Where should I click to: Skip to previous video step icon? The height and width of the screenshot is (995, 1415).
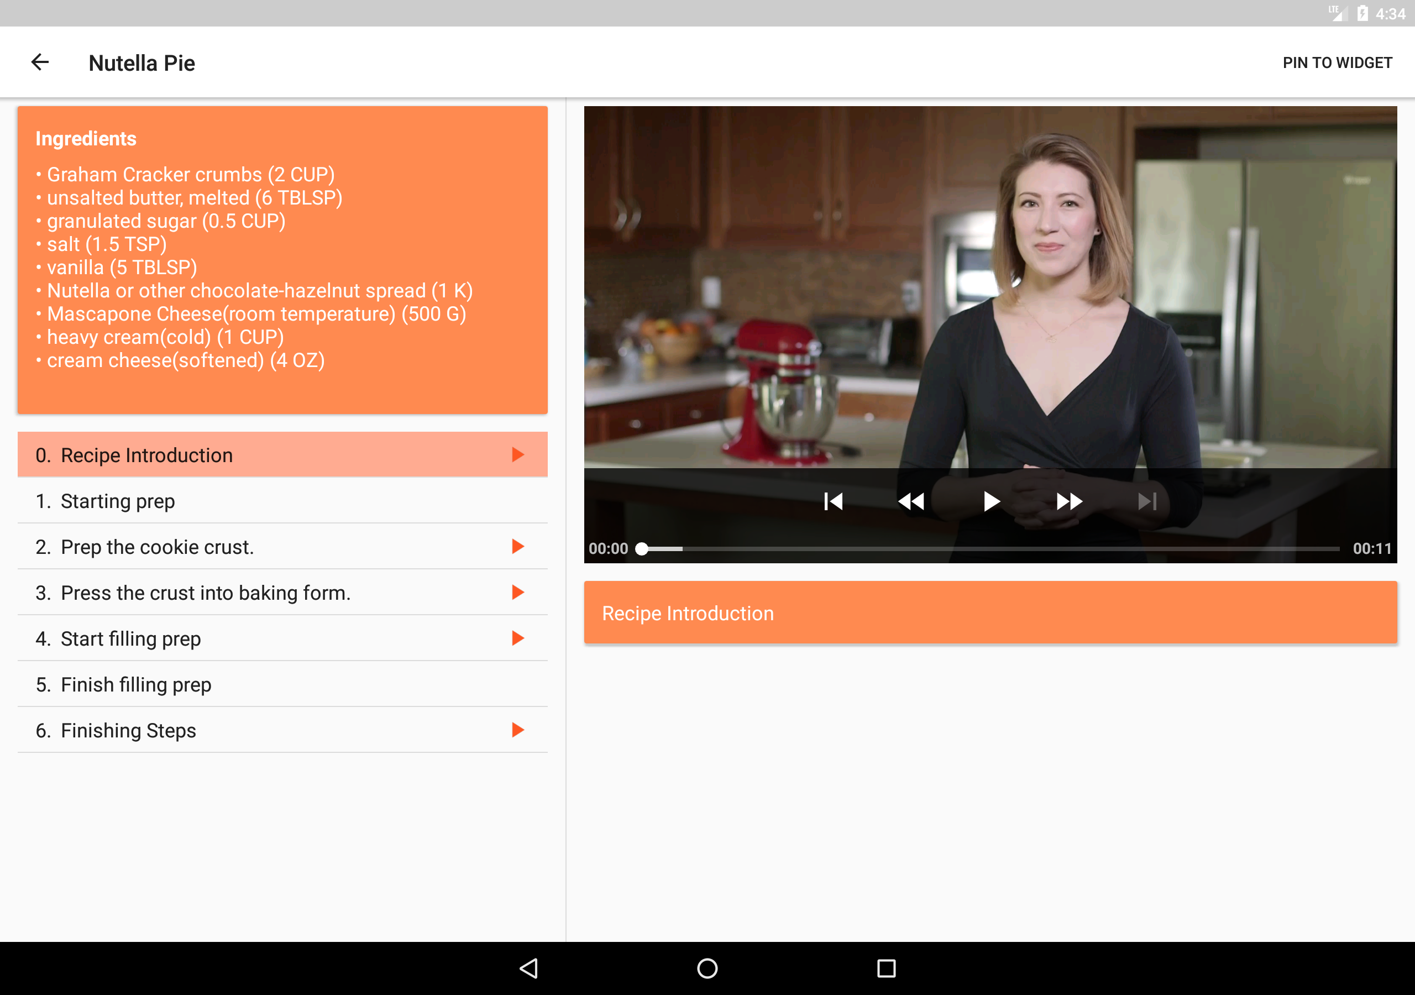tap(833, 501)
